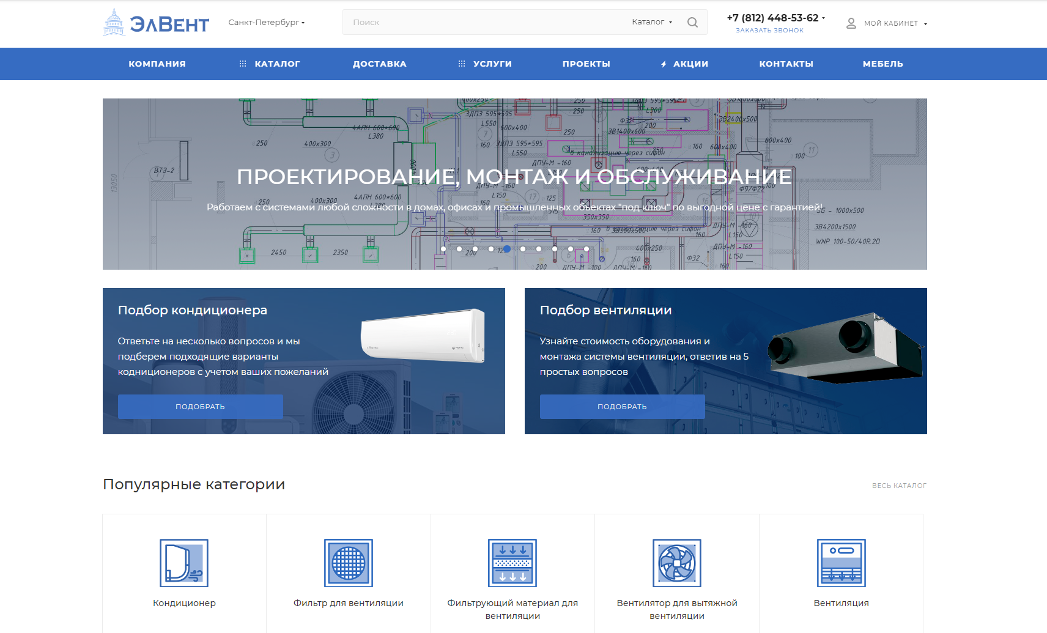Go to the Доставка menu item
The height and width of the screenshot is (633, 1047).
(380, 64)
